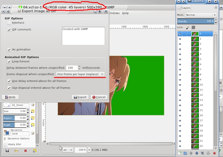223x157 pixels.
Task: Anchor the floating layer
Action: pos(208,153)
